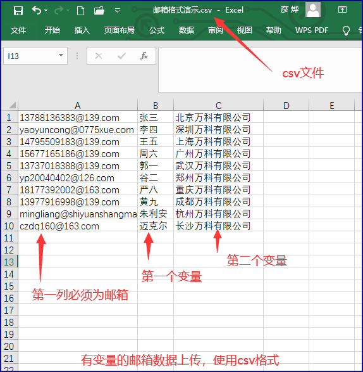
Task: Switch to the 公式 ribbon tab
Action: (157, 30)
